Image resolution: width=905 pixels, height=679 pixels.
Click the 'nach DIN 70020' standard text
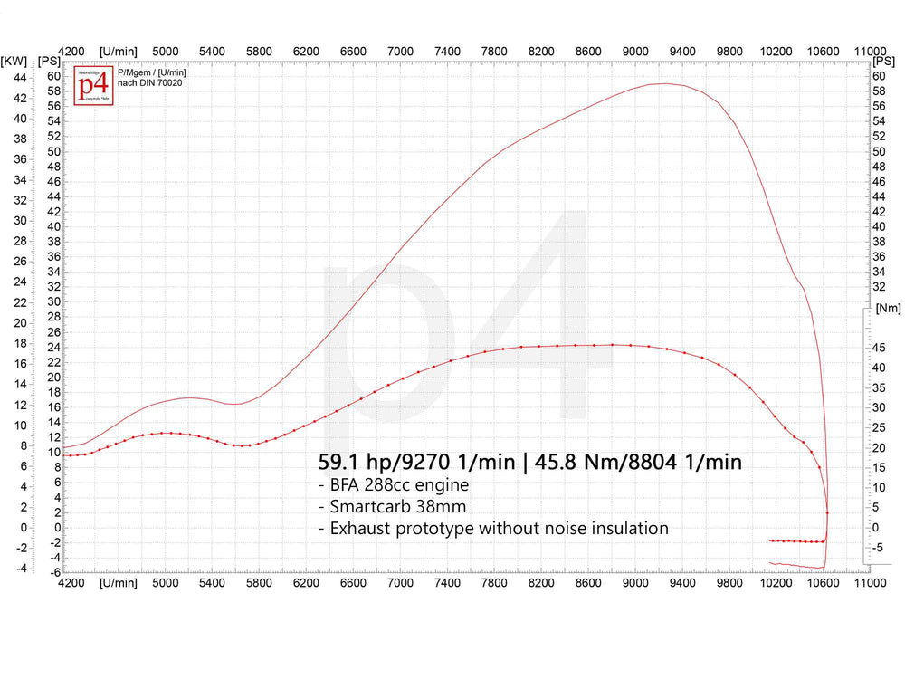148,82
